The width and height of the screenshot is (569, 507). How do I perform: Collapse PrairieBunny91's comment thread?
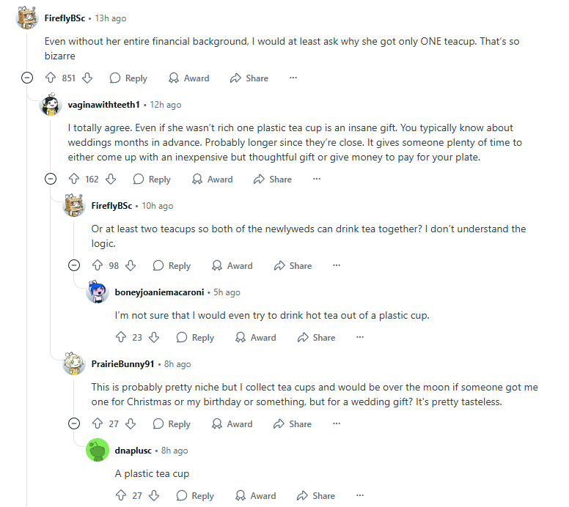[x=74, y=423]
